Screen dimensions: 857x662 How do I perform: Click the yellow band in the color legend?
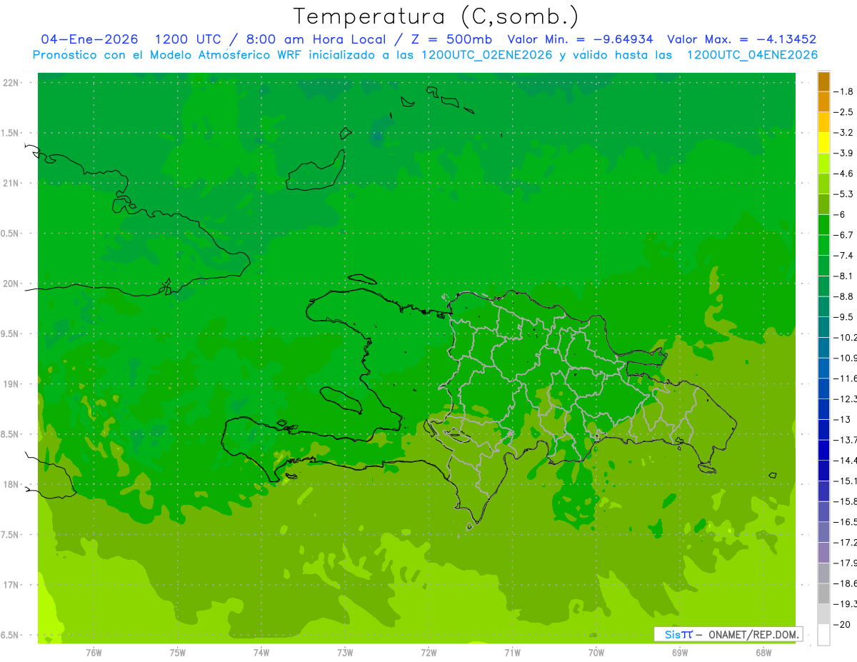pos(823,143)
